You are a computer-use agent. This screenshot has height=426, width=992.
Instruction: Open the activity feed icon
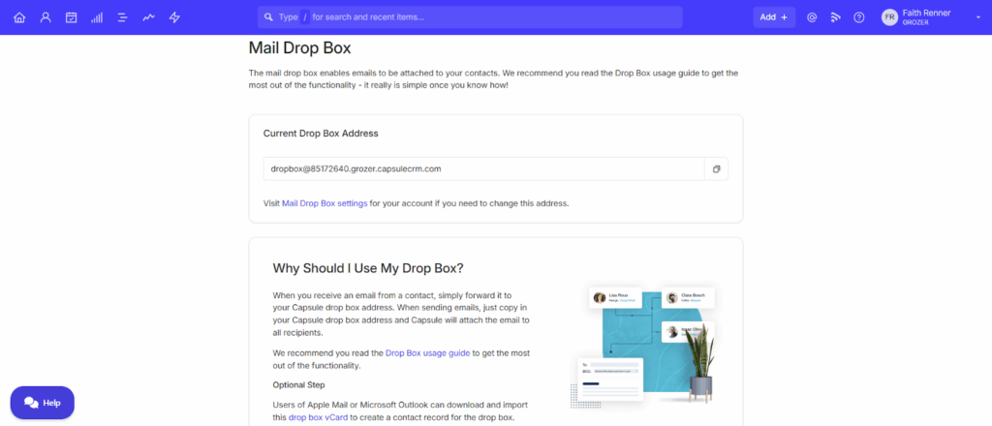[x=835, y=17]
